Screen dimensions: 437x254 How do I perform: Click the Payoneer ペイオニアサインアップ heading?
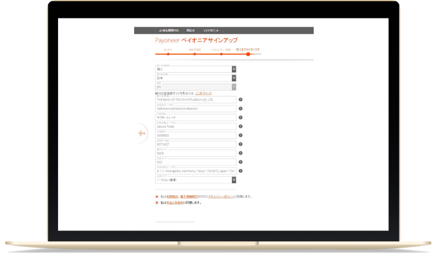click(196, 40)
